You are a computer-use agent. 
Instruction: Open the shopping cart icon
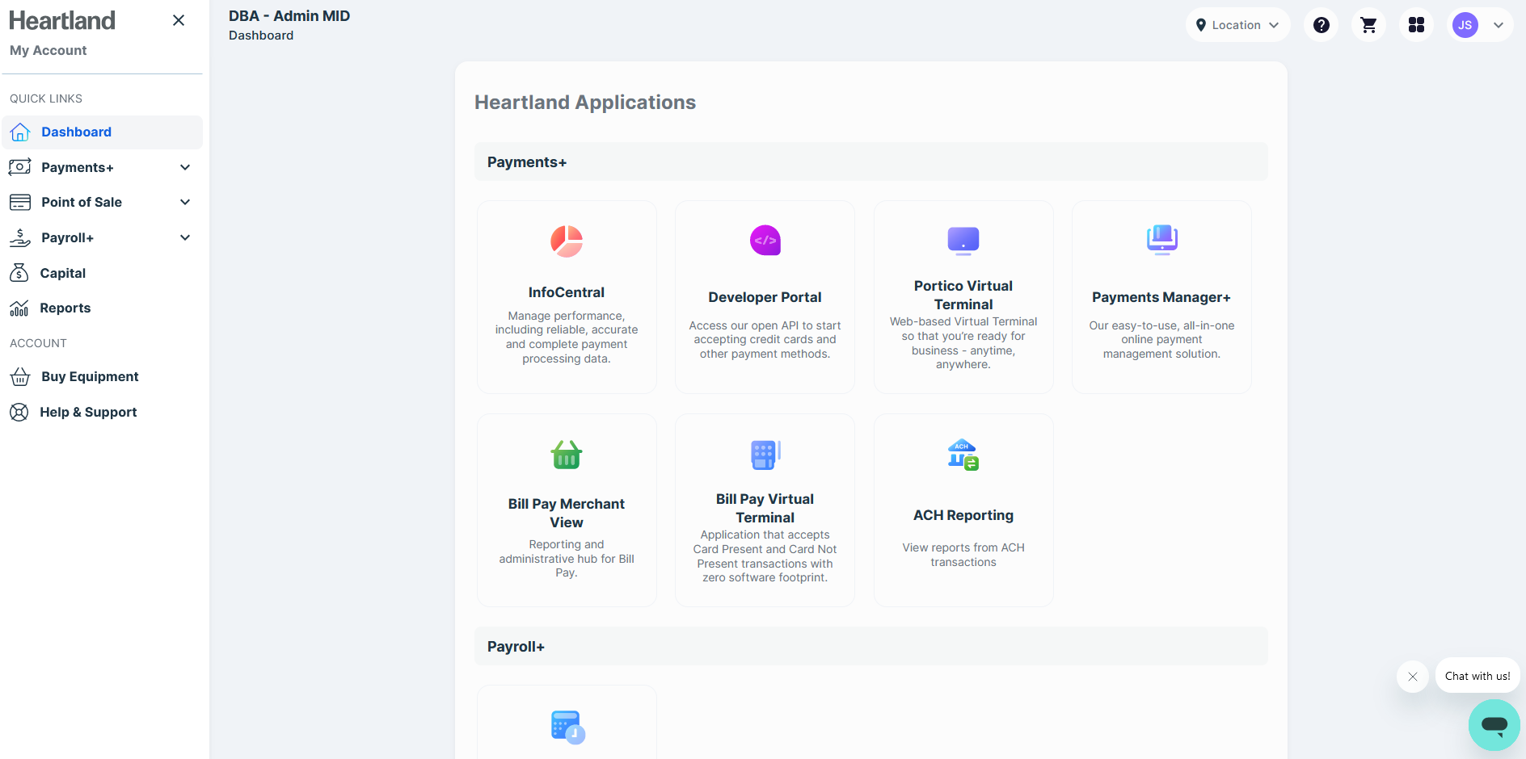click(1369, 25)
